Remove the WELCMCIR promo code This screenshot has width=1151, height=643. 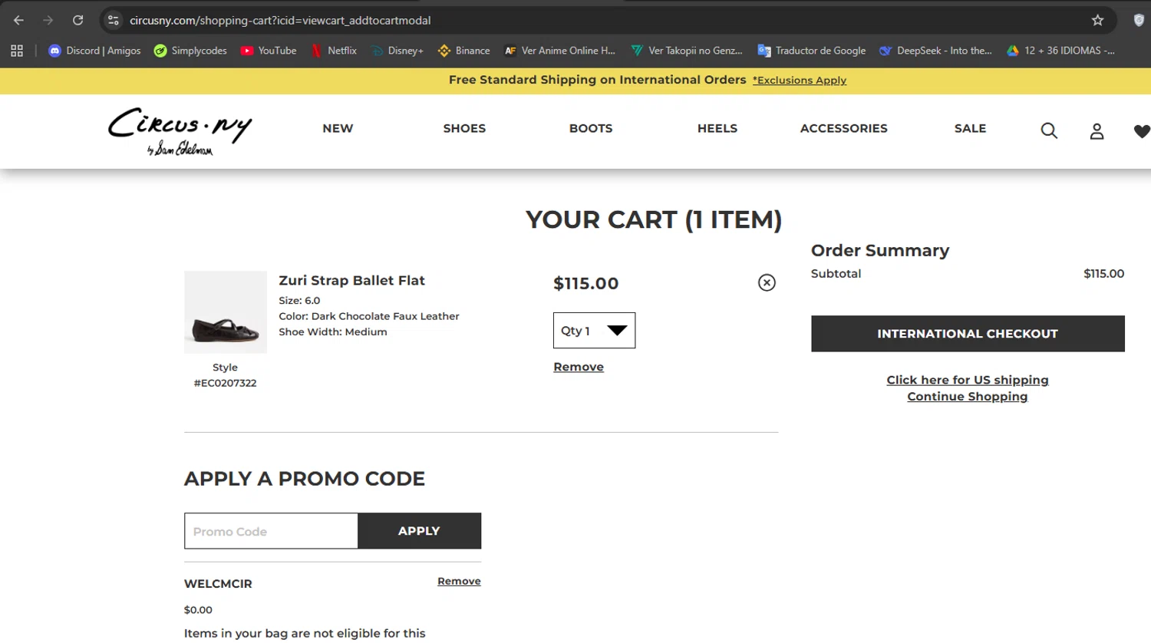[459, 581]
